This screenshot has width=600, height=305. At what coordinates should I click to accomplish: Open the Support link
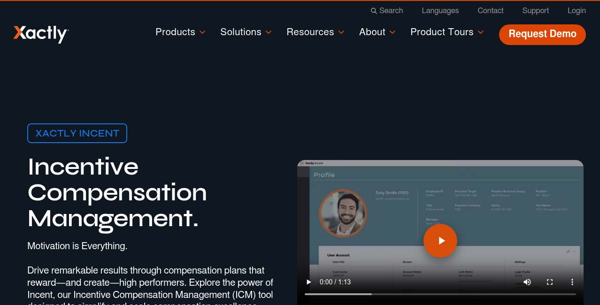coord(536,11)
